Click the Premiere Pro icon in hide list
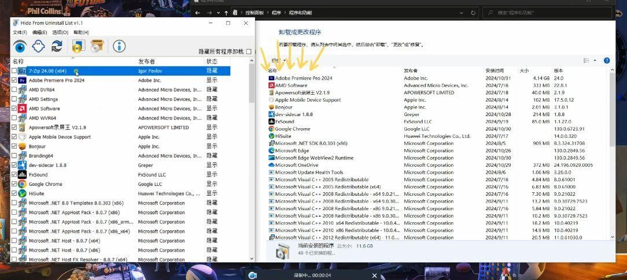This screenshot has height=280, width=627. point(23,80)
